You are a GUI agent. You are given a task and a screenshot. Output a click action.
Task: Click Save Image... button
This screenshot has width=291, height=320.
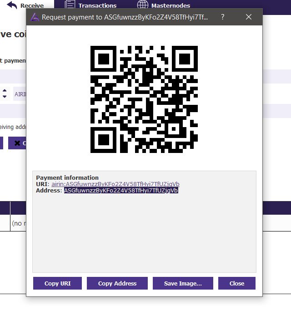pyautogui.click(x=183, y=283)
